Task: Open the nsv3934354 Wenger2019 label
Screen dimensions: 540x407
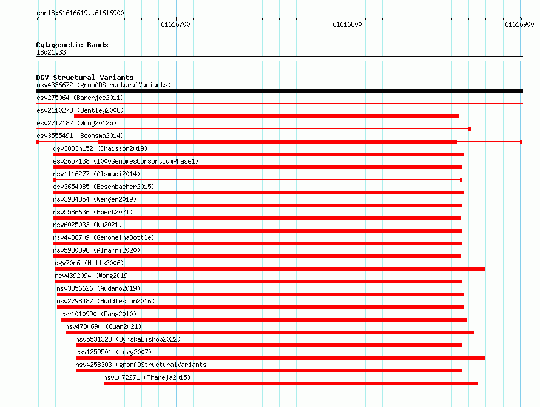Action: pyautogui.click(x=95, y=199)
